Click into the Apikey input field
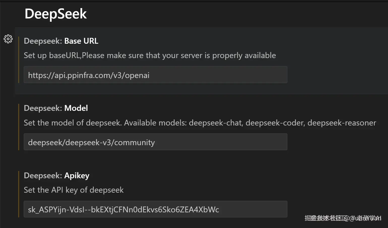Image resolution: width=388 pixels, height=228 pixels. (155, 209)
